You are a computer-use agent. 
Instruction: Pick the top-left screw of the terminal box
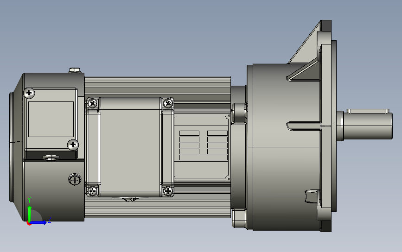(x=92, y=103)
